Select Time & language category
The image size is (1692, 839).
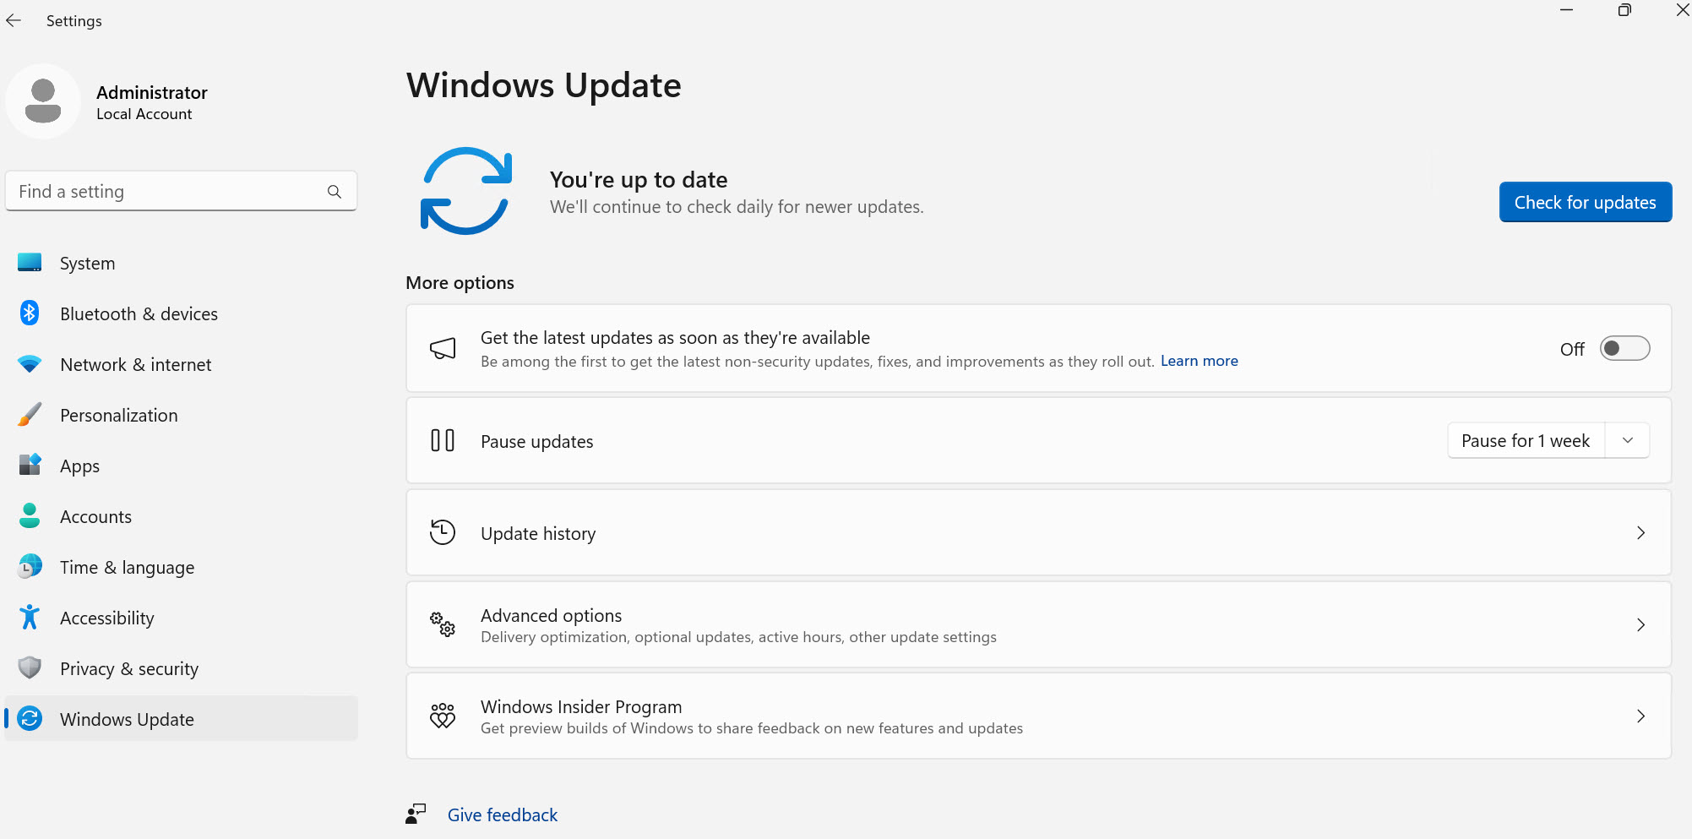click(182, 568)
